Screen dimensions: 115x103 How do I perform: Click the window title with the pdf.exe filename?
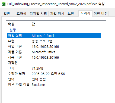click(x=56, y=4)
